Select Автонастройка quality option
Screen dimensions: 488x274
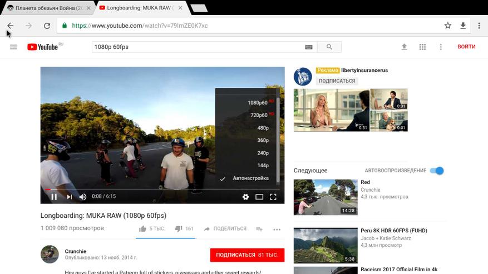click(250, 178)
